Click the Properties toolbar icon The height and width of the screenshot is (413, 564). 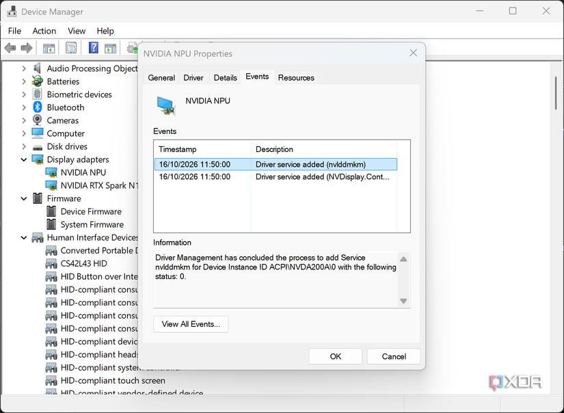point(71,48)
